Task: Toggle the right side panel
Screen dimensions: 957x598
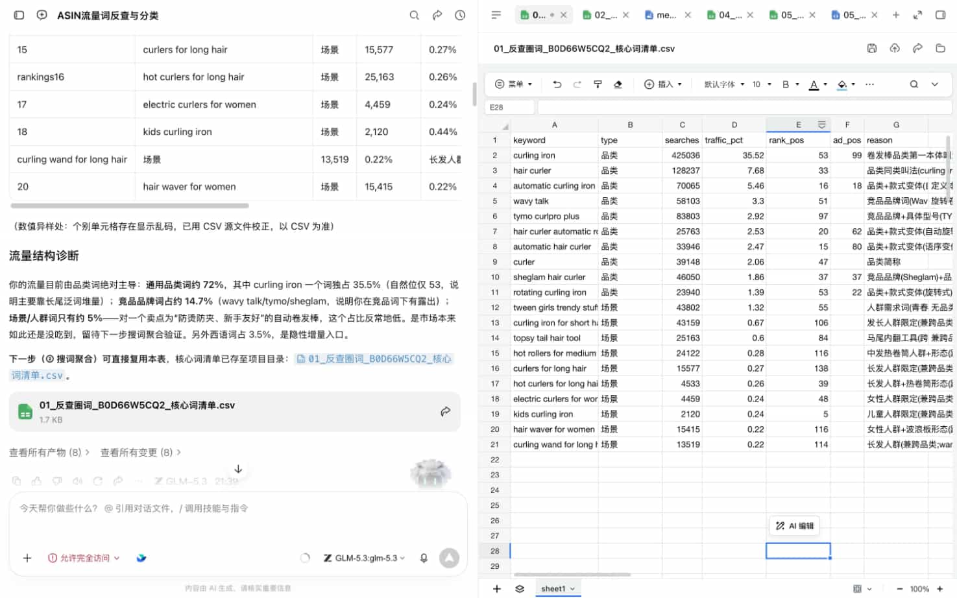Action: point(940,15)
